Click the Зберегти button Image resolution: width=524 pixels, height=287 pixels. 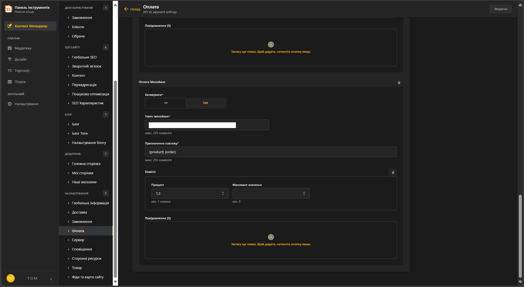500,9
